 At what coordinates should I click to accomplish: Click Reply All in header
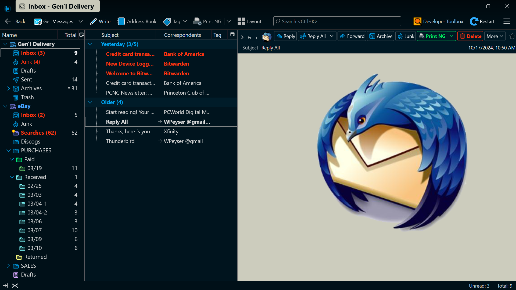pos(313,36)
